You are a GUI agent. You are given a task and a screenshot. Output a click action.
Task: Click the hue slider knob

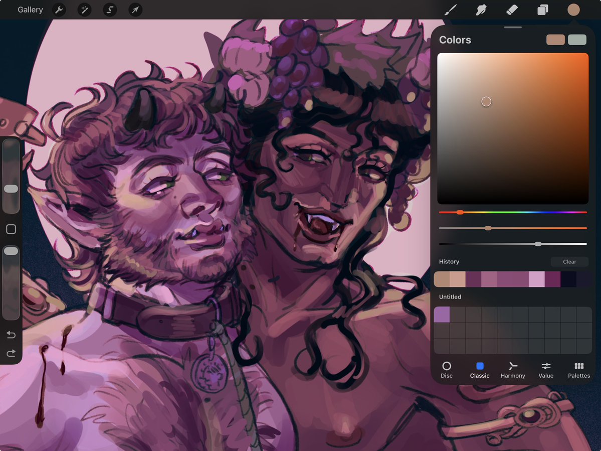[460, 212]
